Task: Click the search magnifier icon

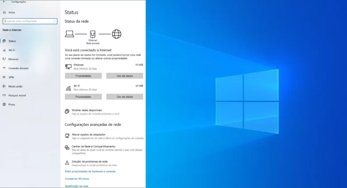Action: click(x=54, y=21)
